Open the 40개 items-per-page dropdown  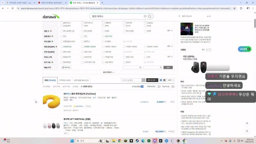click(x=171, y=80)
